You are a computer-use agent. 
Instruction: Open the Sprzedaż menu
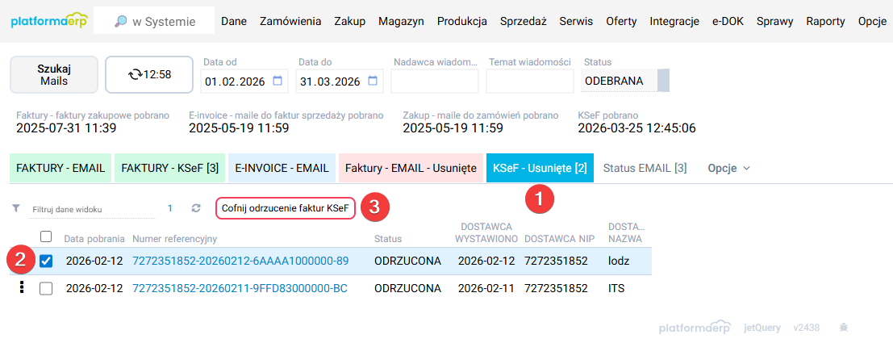click(x=524, y=22)
